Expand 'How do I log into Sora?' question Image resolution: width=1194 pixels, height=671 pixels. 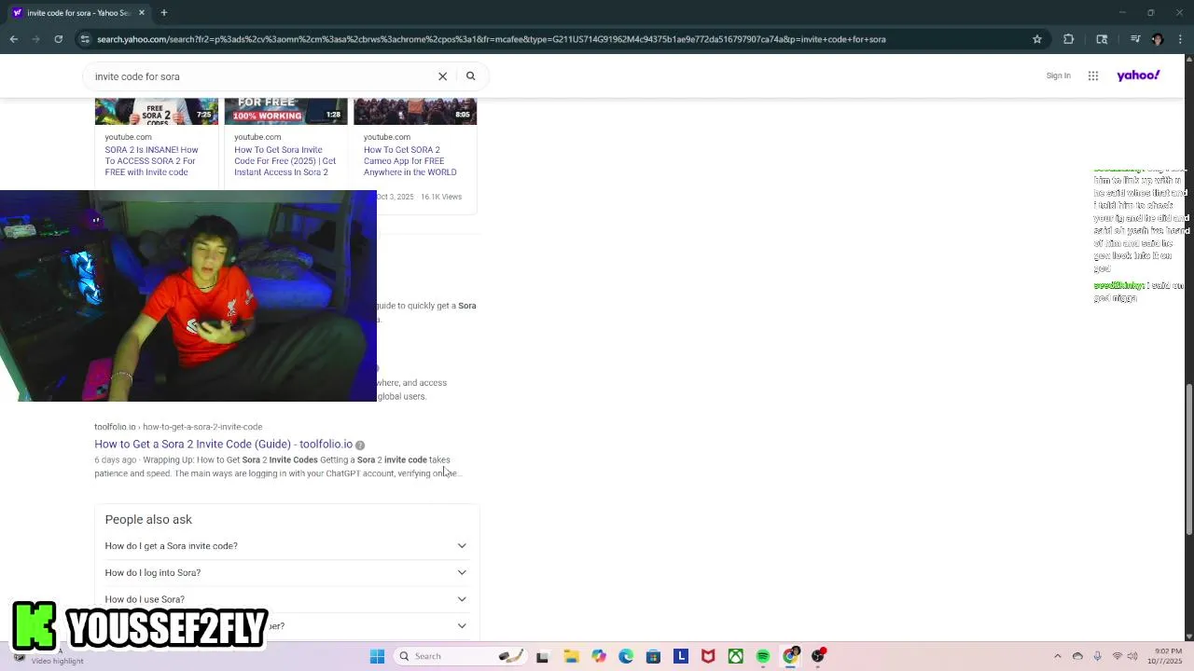pyautogui.click(x=285, y=572)
